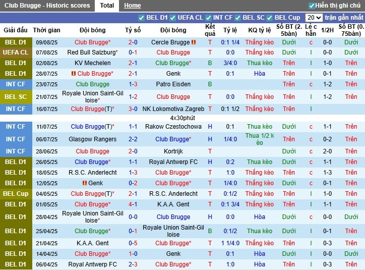
Task: Switch to the Total tab
Action: tap(106, 6)
